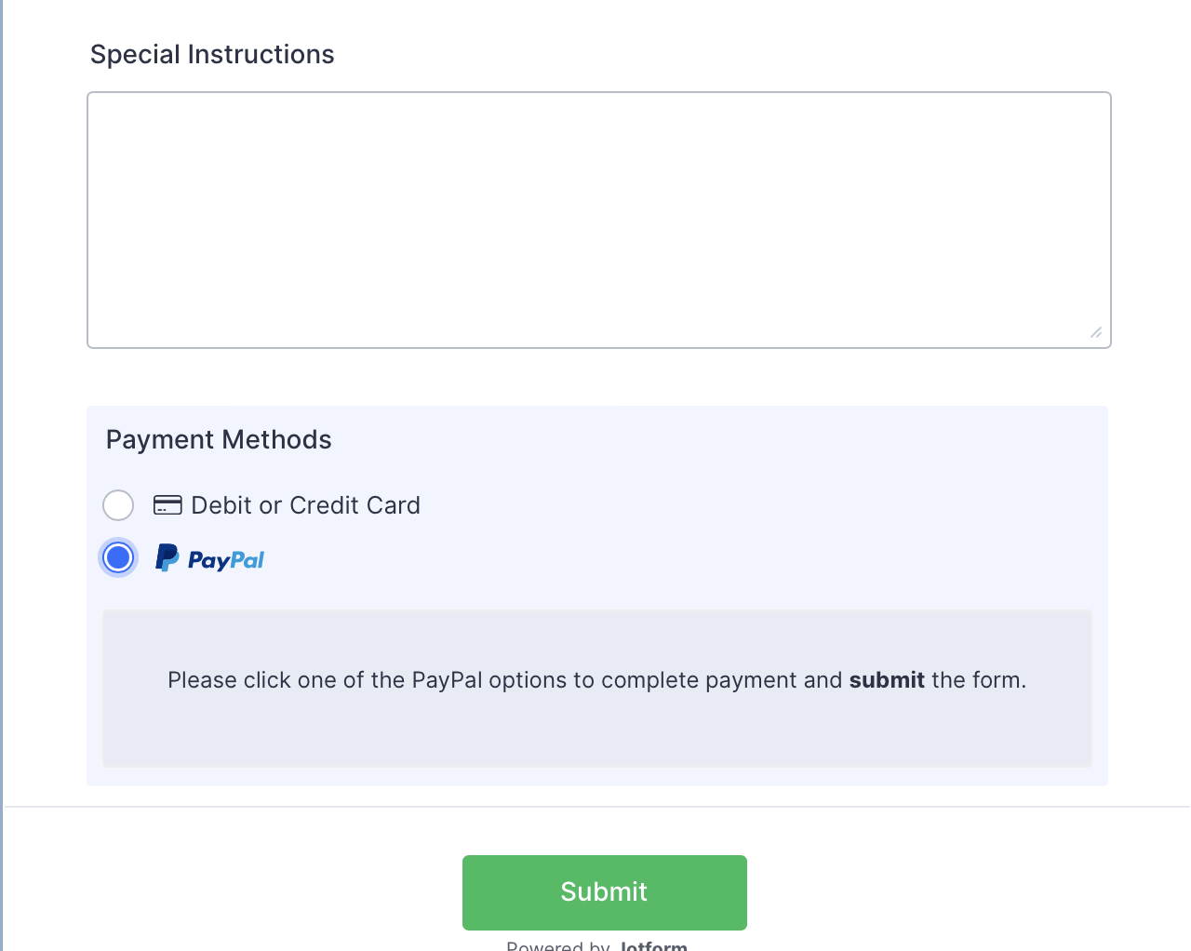Select the Debit or Credit Card radio button
Image resolution: width=1191 pixels, height=951 pixels.
(x=118, y=505)
